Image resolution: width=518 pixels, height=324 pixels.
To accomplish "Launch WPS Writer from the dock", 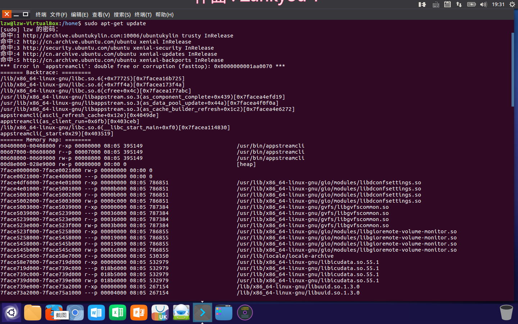I will (x=96, y=312).
